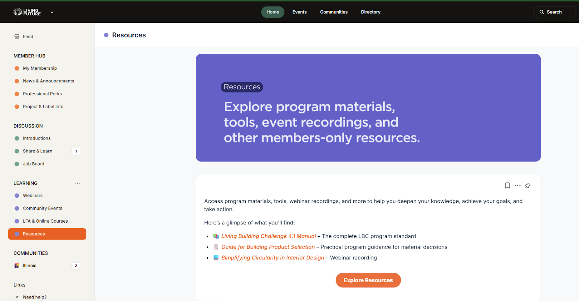This screenshot has width=579, height=301.
Task: Open the Job Board space
Action: 47,164
